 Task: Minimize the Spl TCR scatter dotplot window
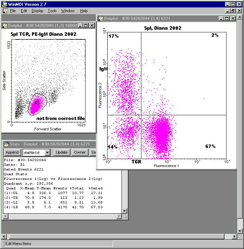coord(80,25)
